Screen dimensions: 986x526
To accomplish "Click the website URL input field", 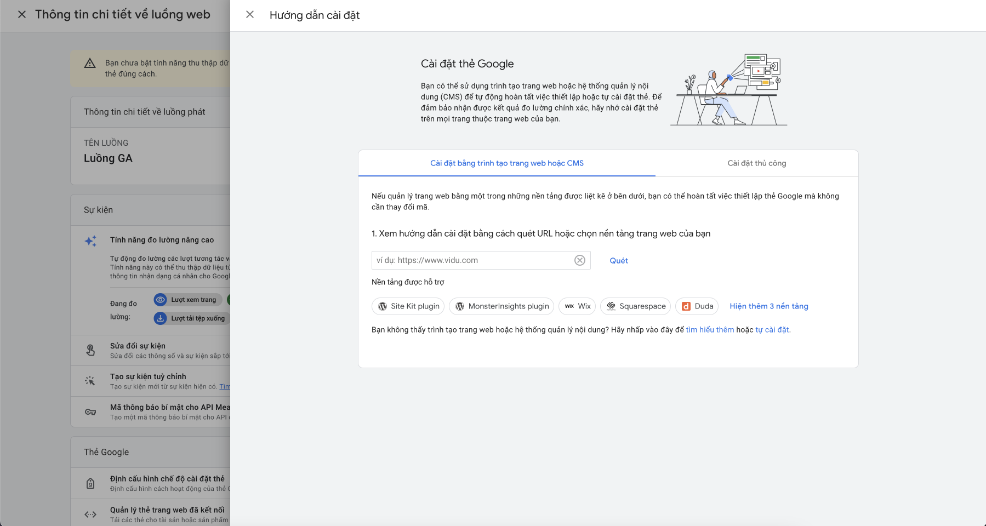I will click(x=471, y=260).
